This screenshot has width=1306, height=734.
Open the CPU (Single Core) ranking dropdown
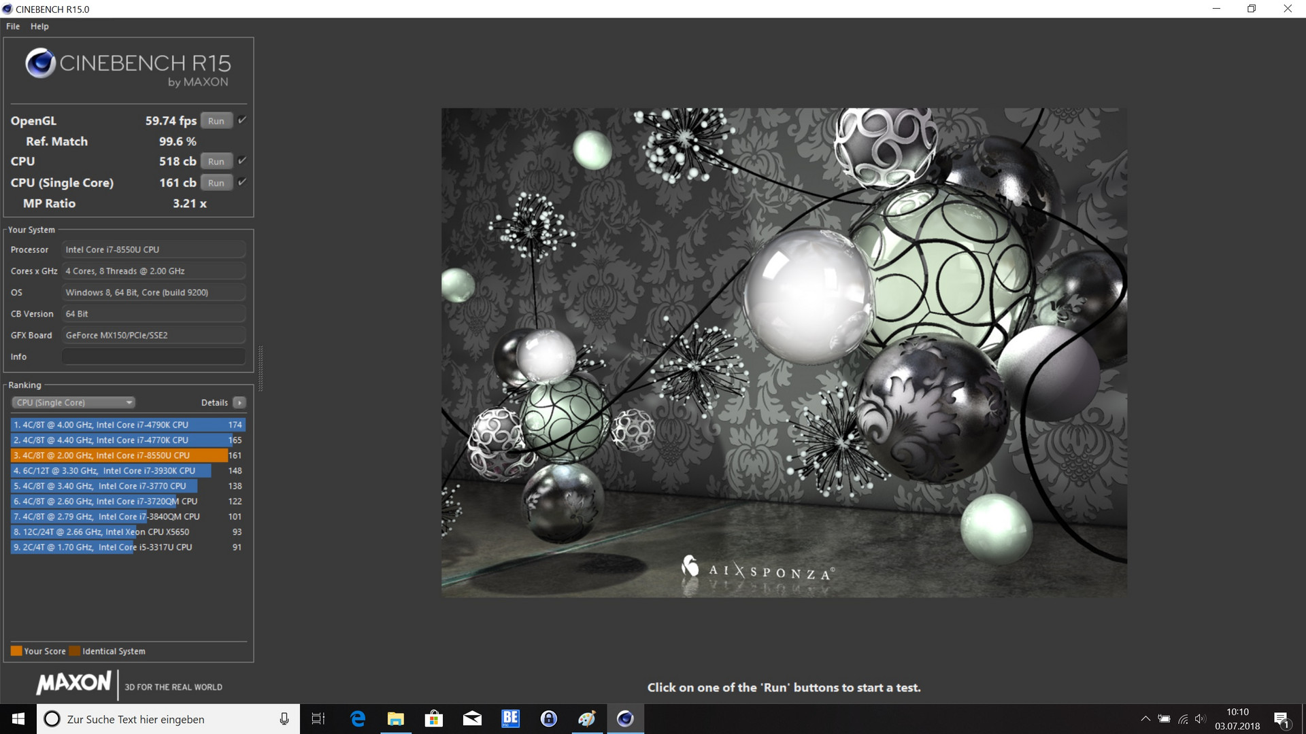pos(73,402)
